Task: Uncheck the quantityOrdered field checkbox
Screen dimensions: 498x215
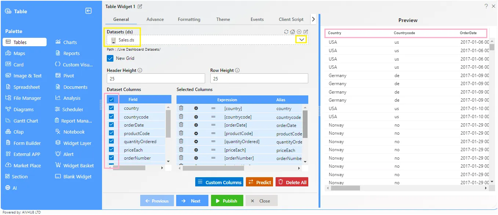Action: point(112,141)
